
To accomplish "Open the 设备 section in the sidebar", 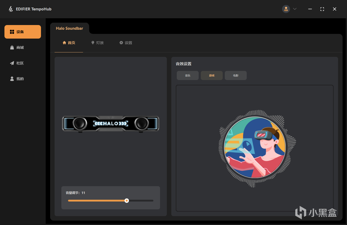I will 23,32.
